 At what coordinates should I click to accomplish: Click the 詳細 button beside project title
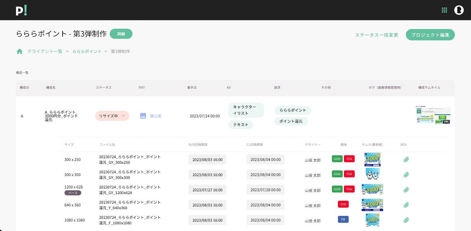(x=121, y=34)
